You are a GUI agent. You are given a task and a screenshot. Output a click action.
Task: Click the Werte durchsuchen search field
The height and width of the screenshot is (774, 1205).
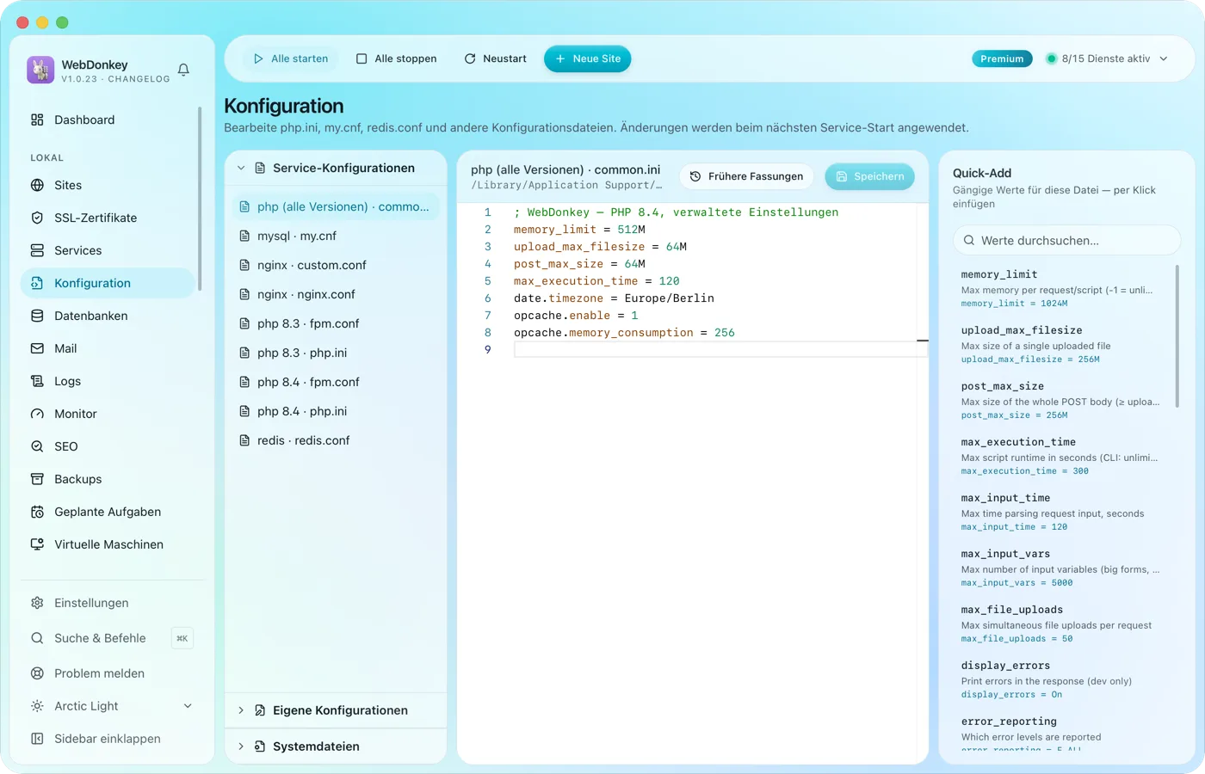[x=1066, y=240]
